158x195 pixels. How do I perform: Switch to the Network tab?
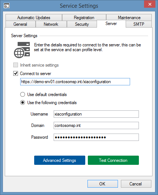[x=51, y=24]
